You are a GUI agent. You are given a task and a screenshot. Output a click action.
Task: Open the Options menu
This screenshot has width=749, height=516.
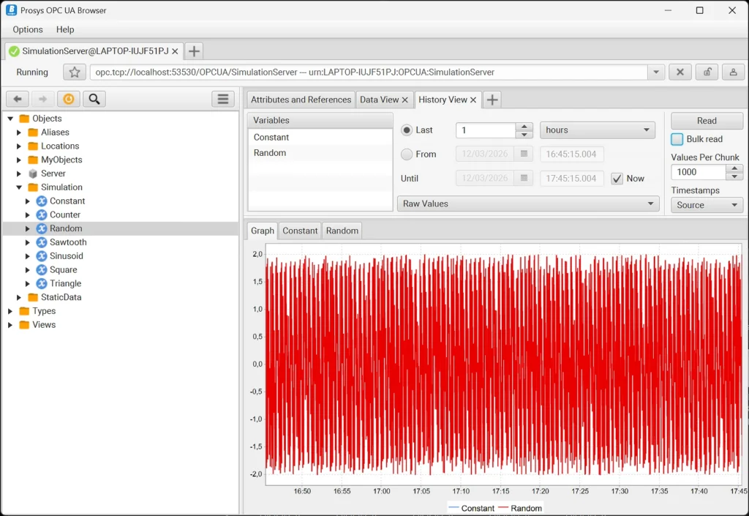tap(27, 29)
